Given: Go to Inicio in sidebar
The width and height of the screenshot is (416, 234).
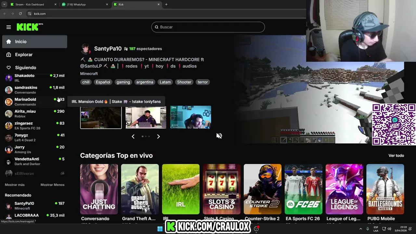Looking at the screenshot, I should (x=34, y=42).
